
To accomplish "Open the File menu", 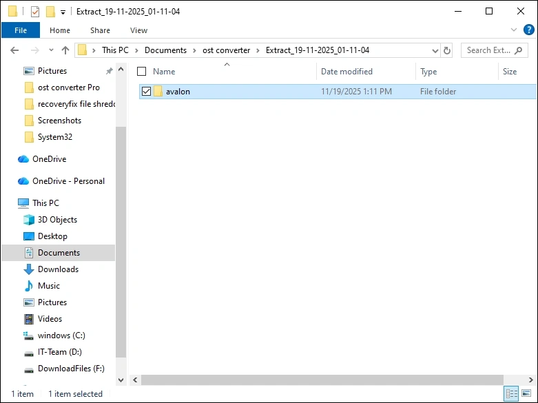I will pos(21,30).
